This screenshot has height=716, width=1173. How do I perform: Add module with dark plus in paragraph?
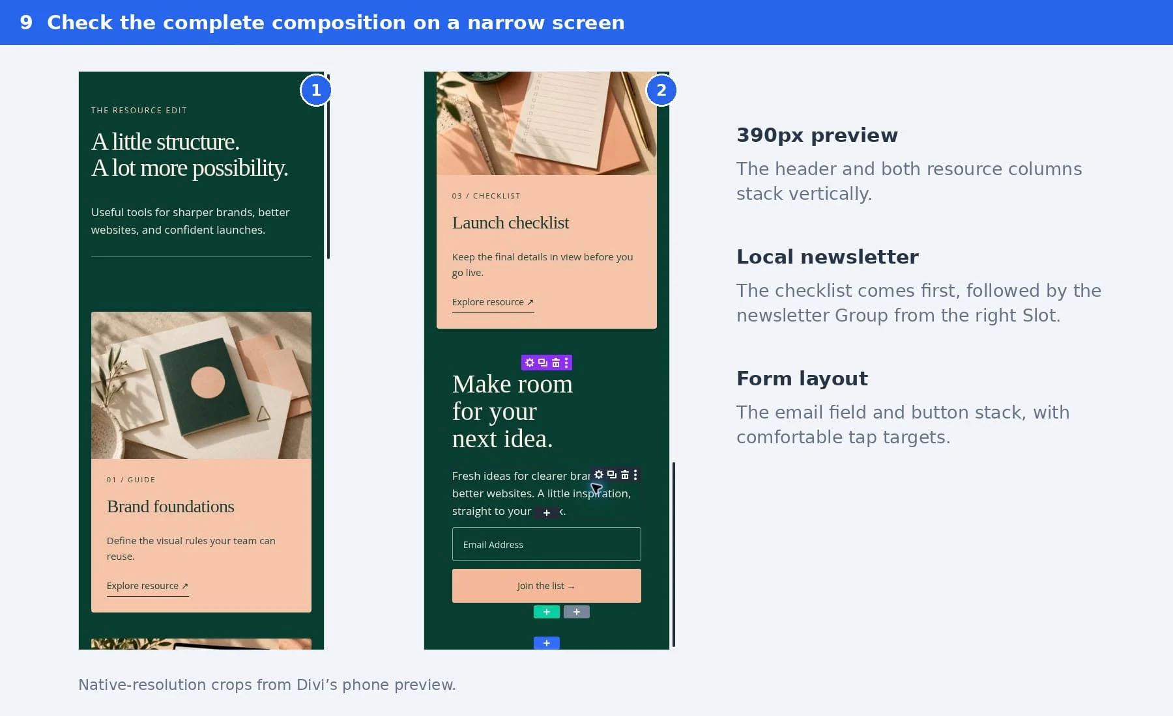coord(547,513)
